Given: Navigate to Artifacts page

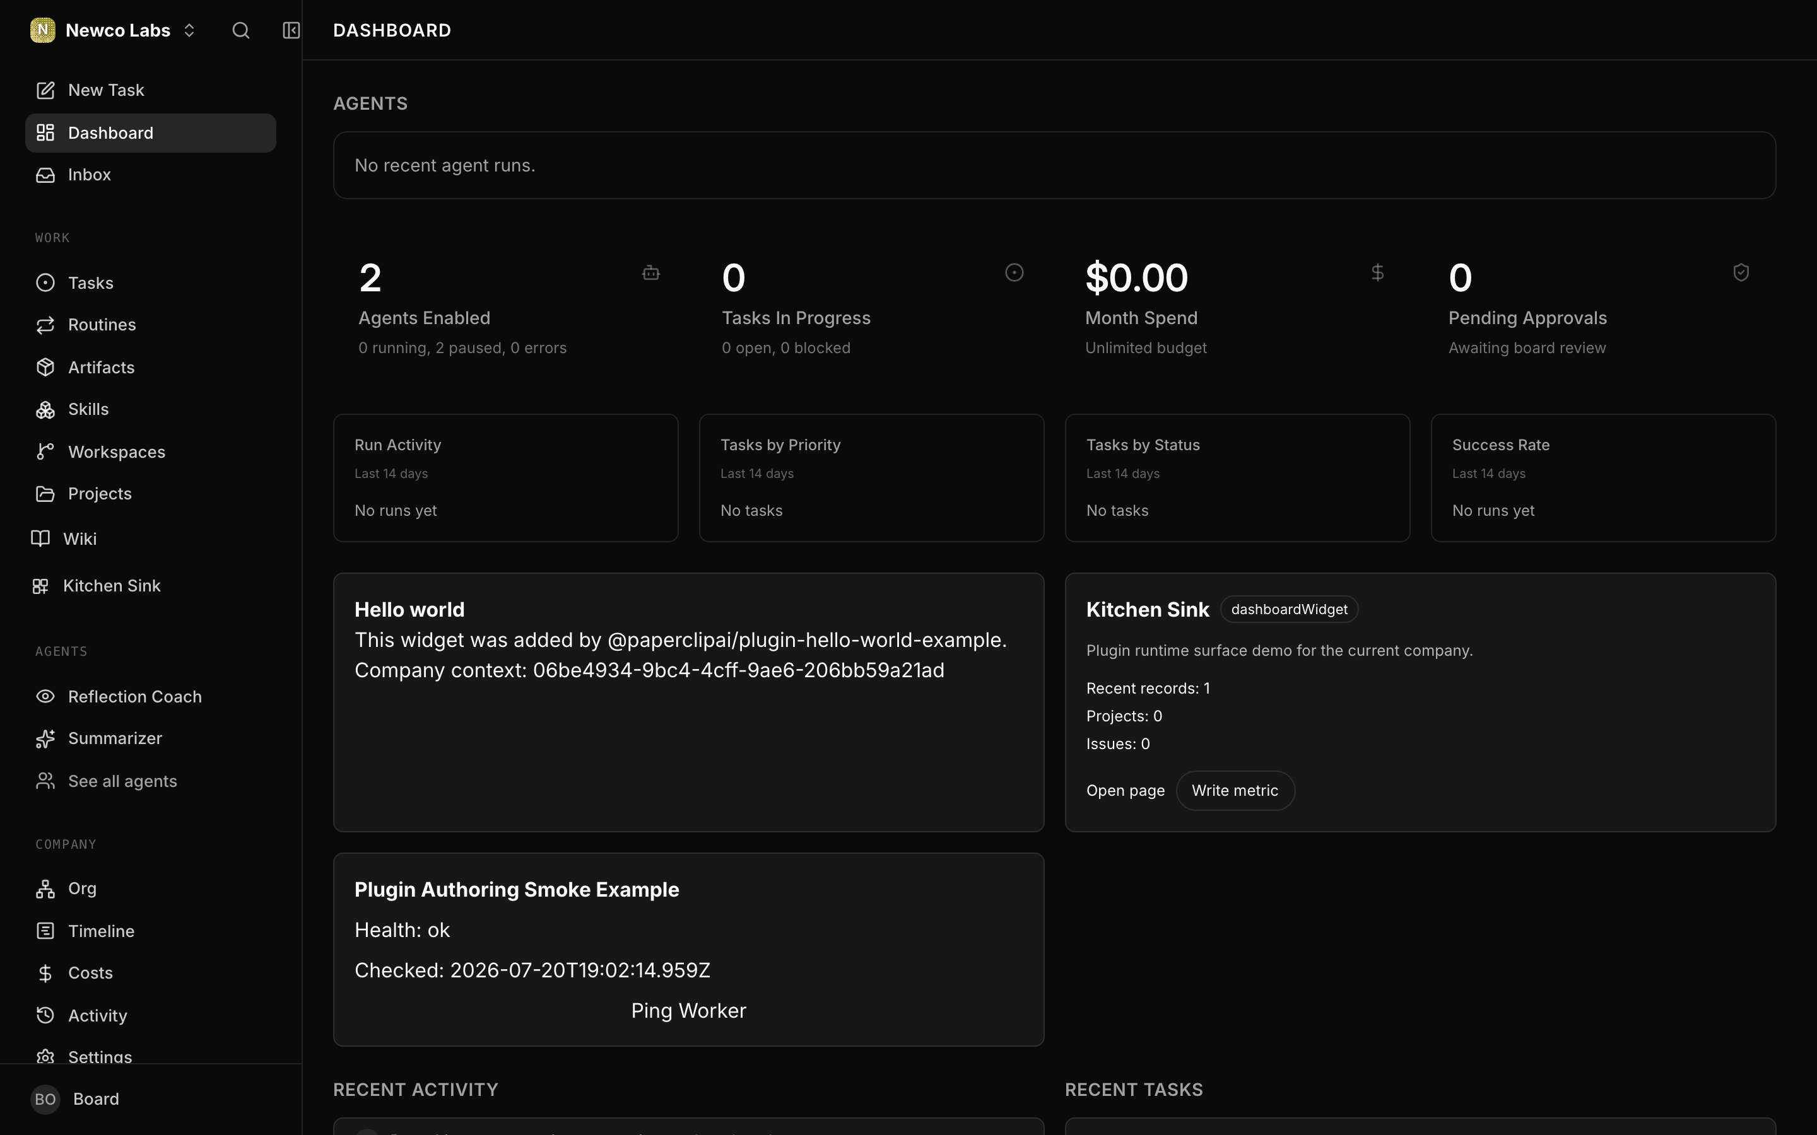Looking at the screenshot, I should pyautogui.click(x=150, y=367).
